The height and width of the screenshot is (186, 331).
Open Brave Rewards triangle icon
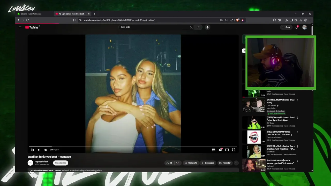pos(243,20)
